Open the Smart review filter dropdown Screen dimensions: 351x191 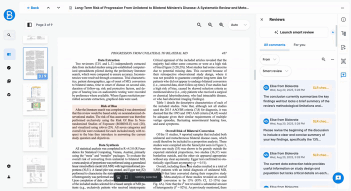[x=275, y=71]
